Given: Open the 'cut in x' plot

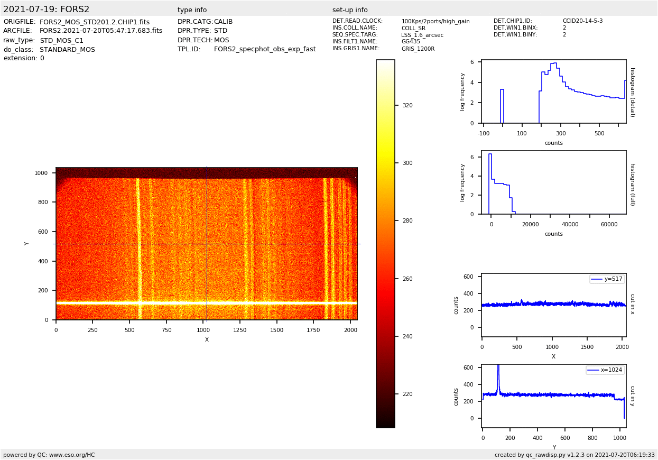Looking at the screenshot, I should [553, 305].
